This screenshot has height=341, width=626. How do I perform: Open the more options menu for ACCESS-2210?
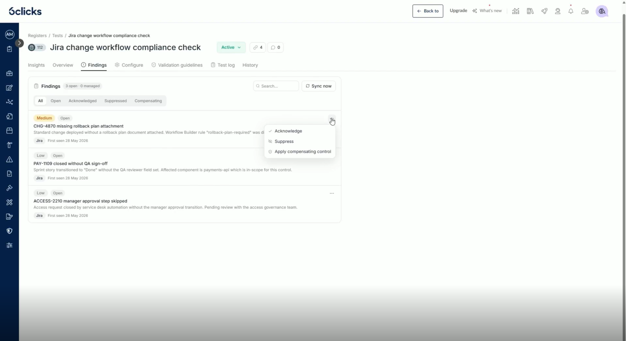(332, 193)
